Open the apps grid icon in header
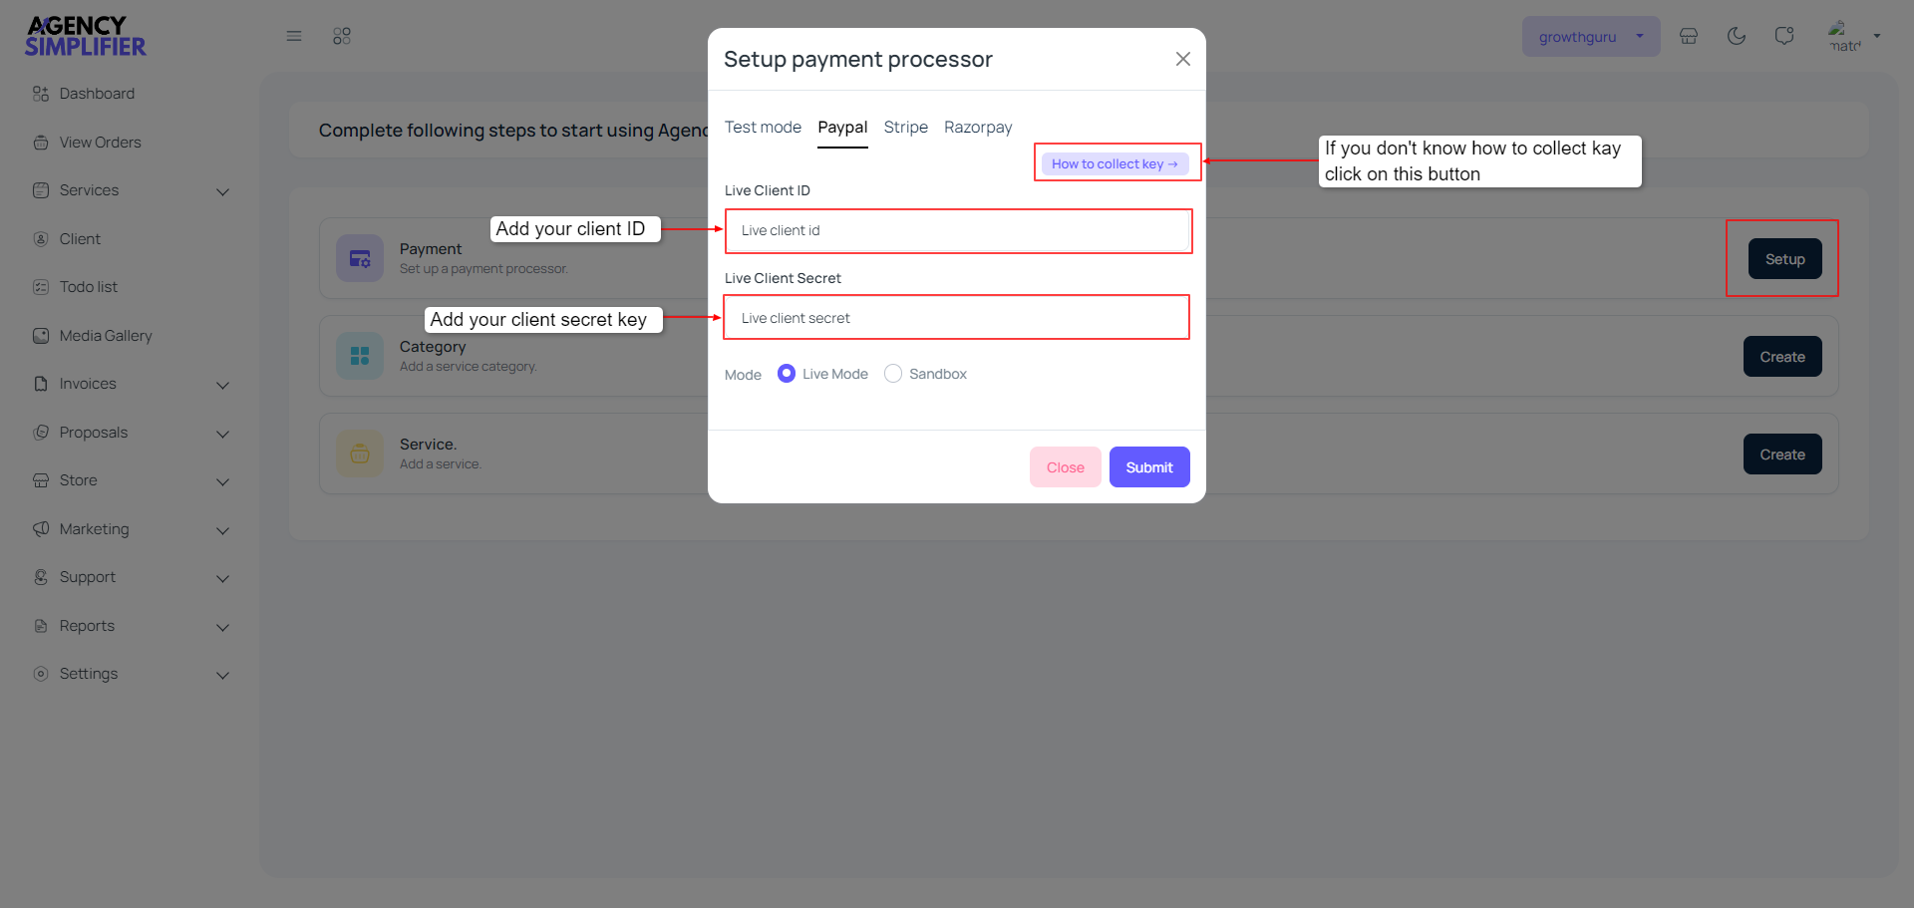Viewport: 1914px width, 908px height. 342,36
